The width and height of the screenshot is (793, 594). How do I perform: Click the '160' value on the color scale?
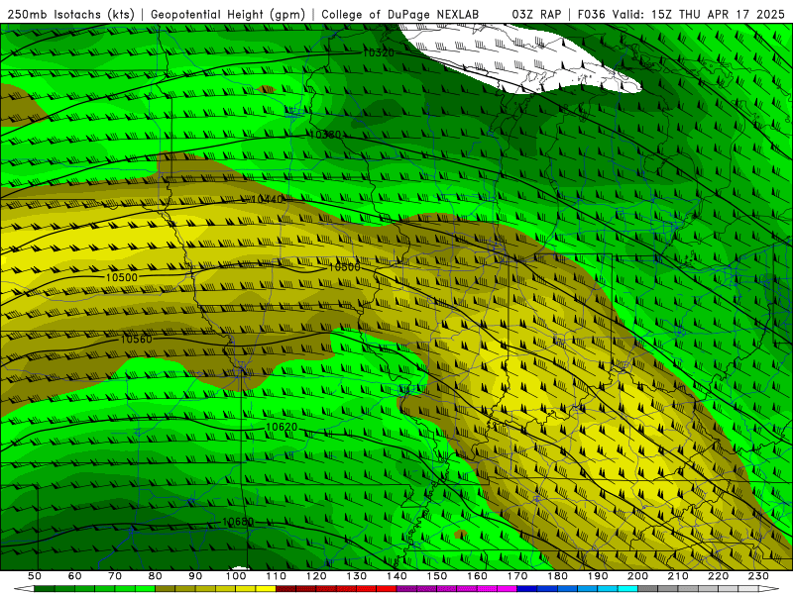pos(477,576)
